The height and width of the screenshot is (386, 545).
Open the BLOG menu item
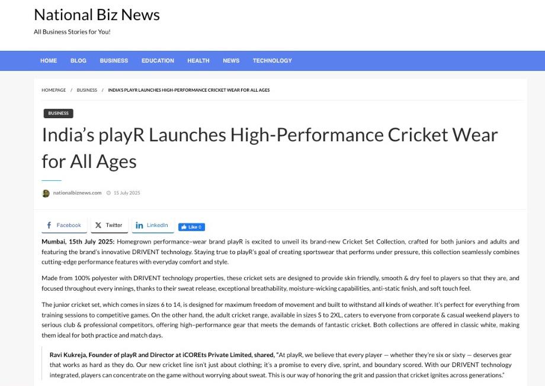tap(78, 61)
